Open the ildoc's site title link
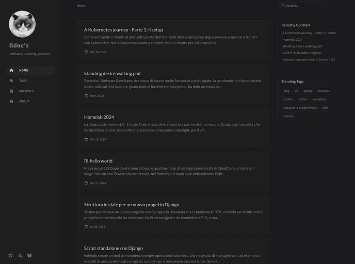355x264 pixels. pos(19,45)
